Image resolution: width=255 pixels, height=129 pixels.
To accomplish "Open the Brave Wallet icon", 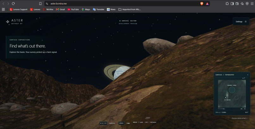I will (x=237, y=3).
